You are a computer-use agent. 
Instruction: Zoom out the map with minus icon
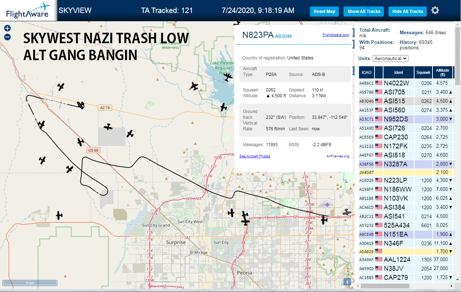coord(7,37)
